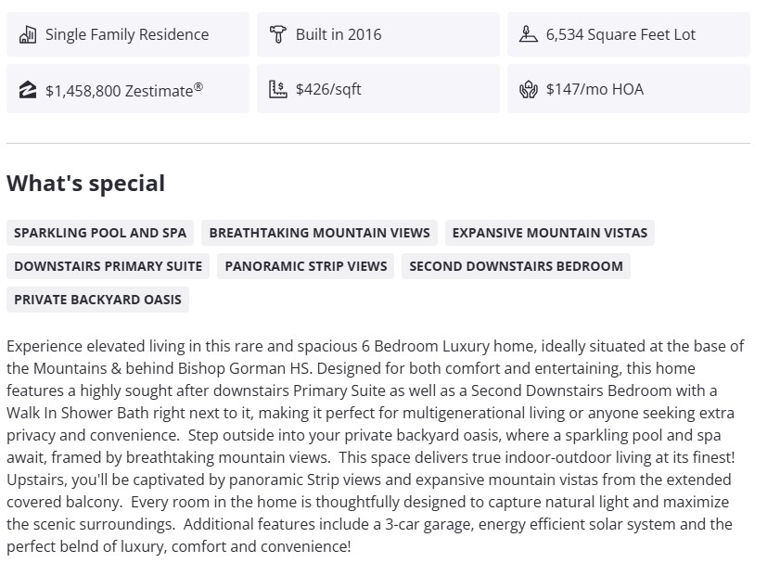Click the 6,534 Square Feet Lot text
The height and width of the screenshot is (563, 780).
[x=620, y=35]
